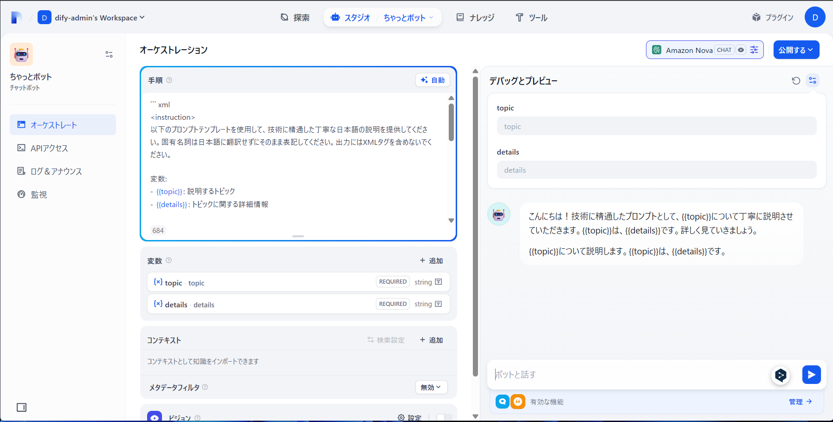Screen dimensions: 833x422
Task: Click the {{details}} variable in prompt
Action: [172, 204]
